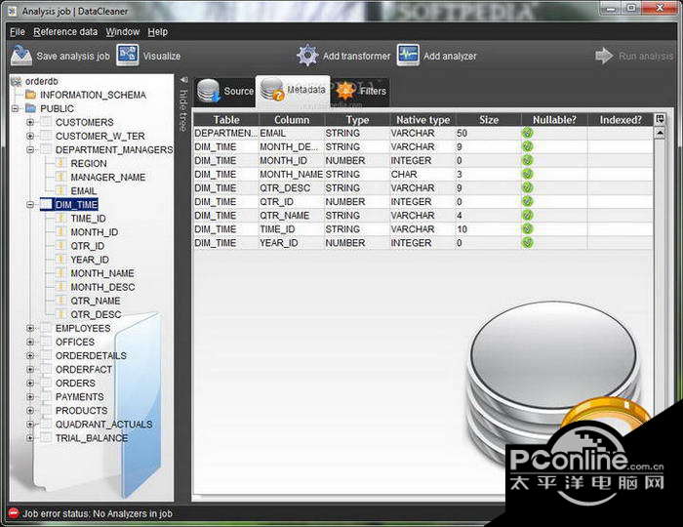Expand the ORDERDETAILS table node

click(30, 355)
